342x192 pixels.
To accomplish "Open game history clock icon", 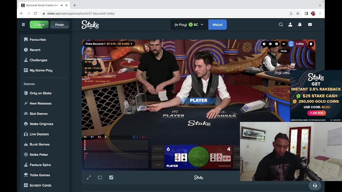I will pyautogui.click(x=264, y=44).
